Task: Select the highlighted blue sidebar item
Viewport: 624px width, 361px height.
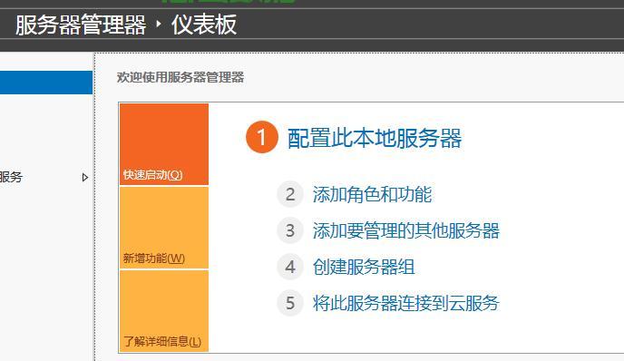Action: (x=46, y=83)
